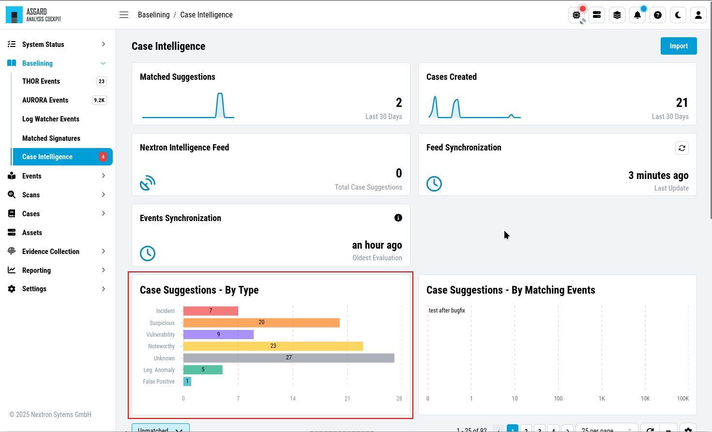Click the gray Unknown bar showing 27
The height and width of the screenshot is (432, 712).
(289, 358)
